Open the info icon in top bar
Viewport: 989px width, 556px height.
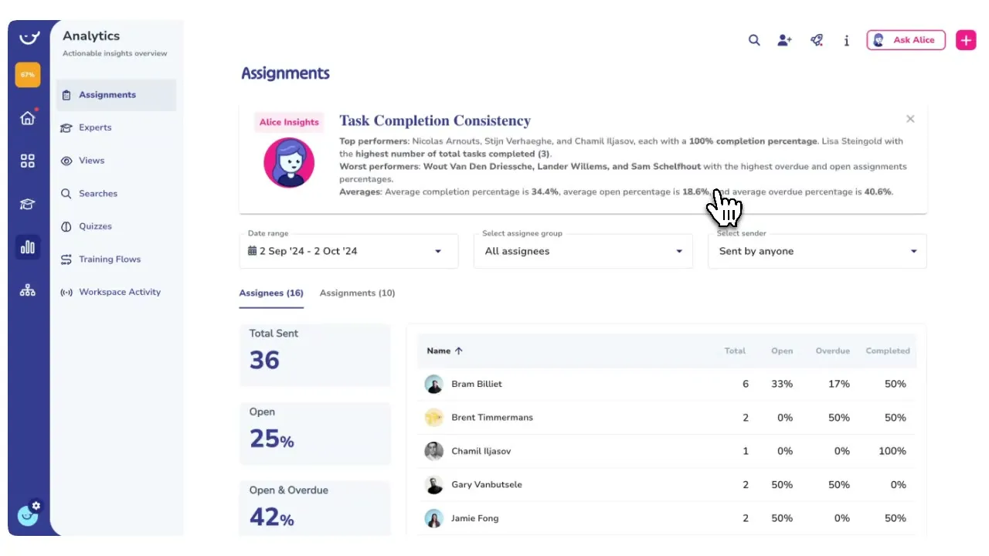click(x=847, y=40)
